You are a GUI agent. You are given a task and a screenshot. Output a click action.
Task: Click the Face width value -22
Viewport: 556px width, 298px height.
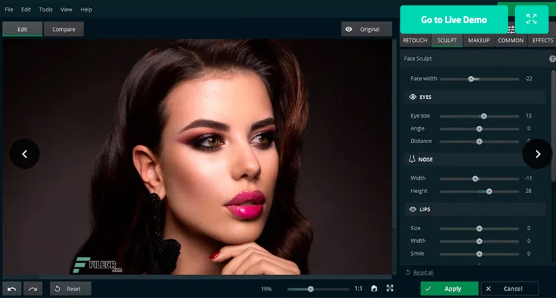point(528,79)
